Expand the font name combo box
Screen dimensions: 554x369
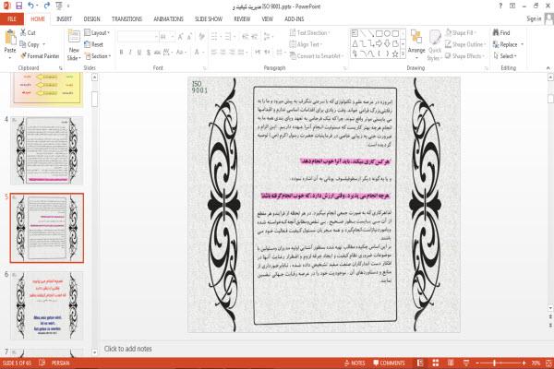point(156,37)
